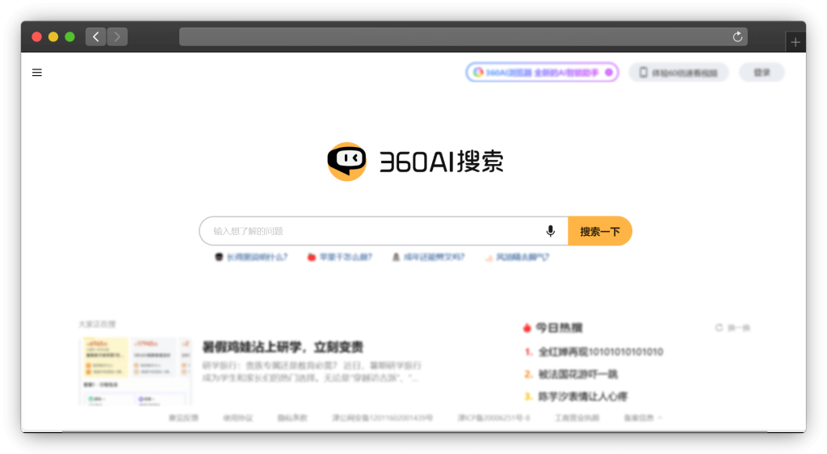The width and height of the screenshot is (827, 454).
Task: Open the first suggested query under search box
Action: point(251,258)
